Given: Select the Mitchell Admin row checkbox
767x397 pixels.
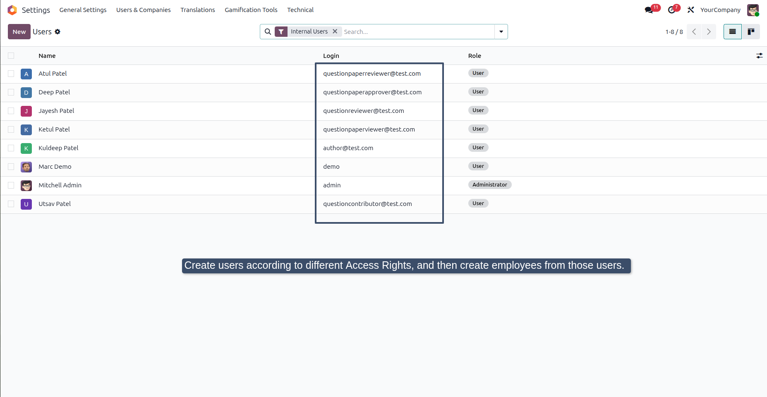Looking at the screenshot, I should pos(11,185).
